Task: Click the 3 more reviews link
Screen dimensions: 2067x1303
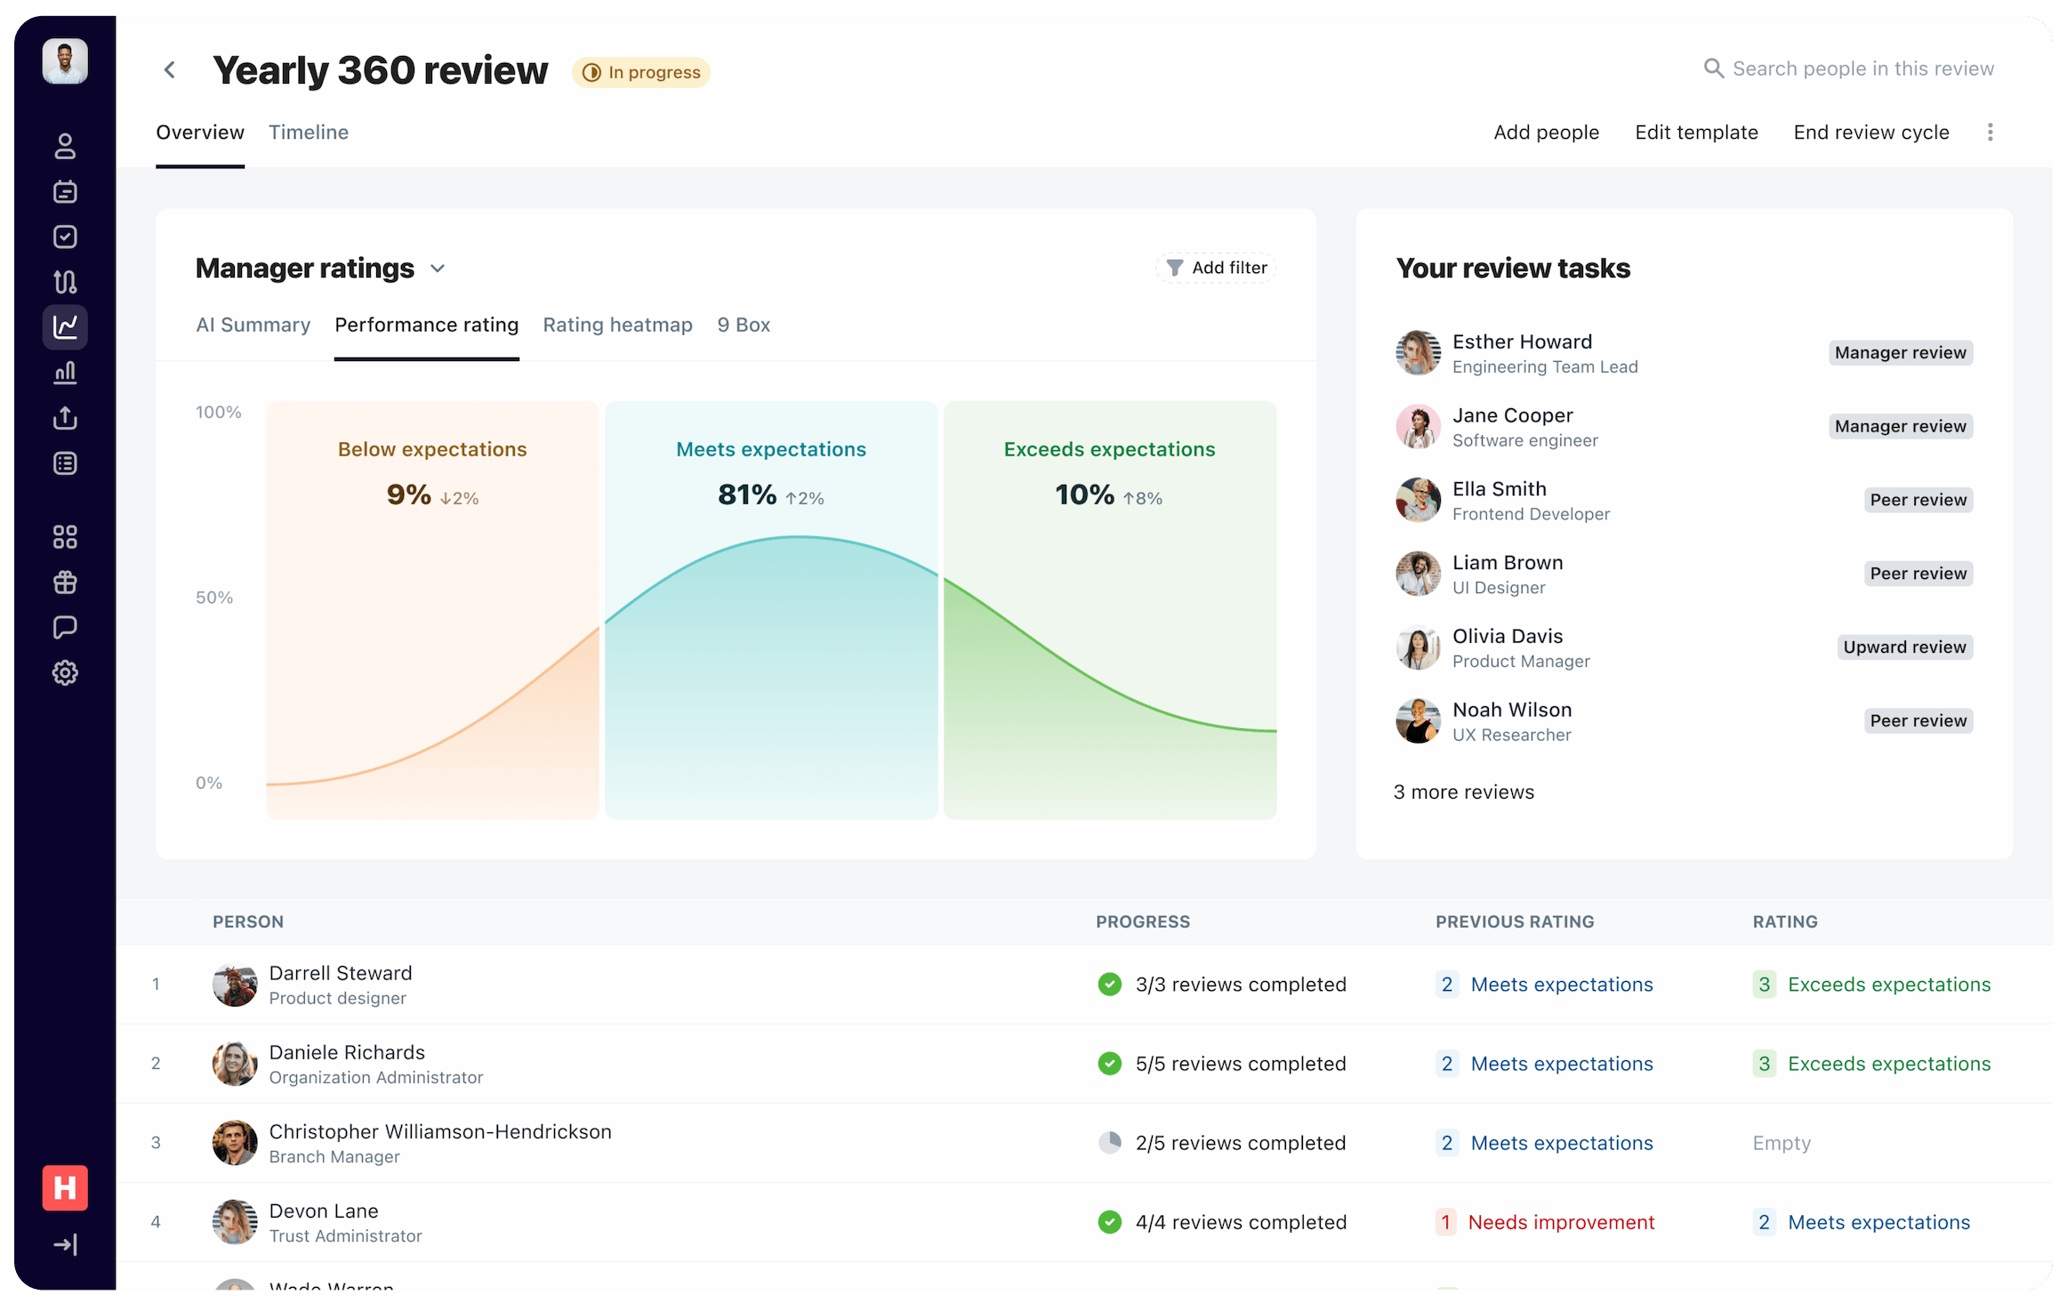Action: [x=1463, y=792]
